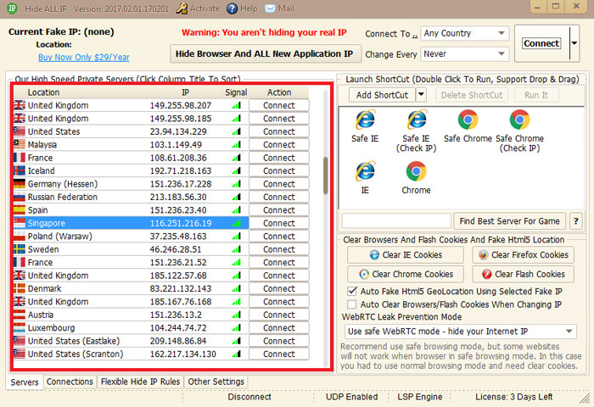This screenshot has width=594, height=407.
Task: Open the Add ShortCut dropdown arrow
Action: point(422,95)
